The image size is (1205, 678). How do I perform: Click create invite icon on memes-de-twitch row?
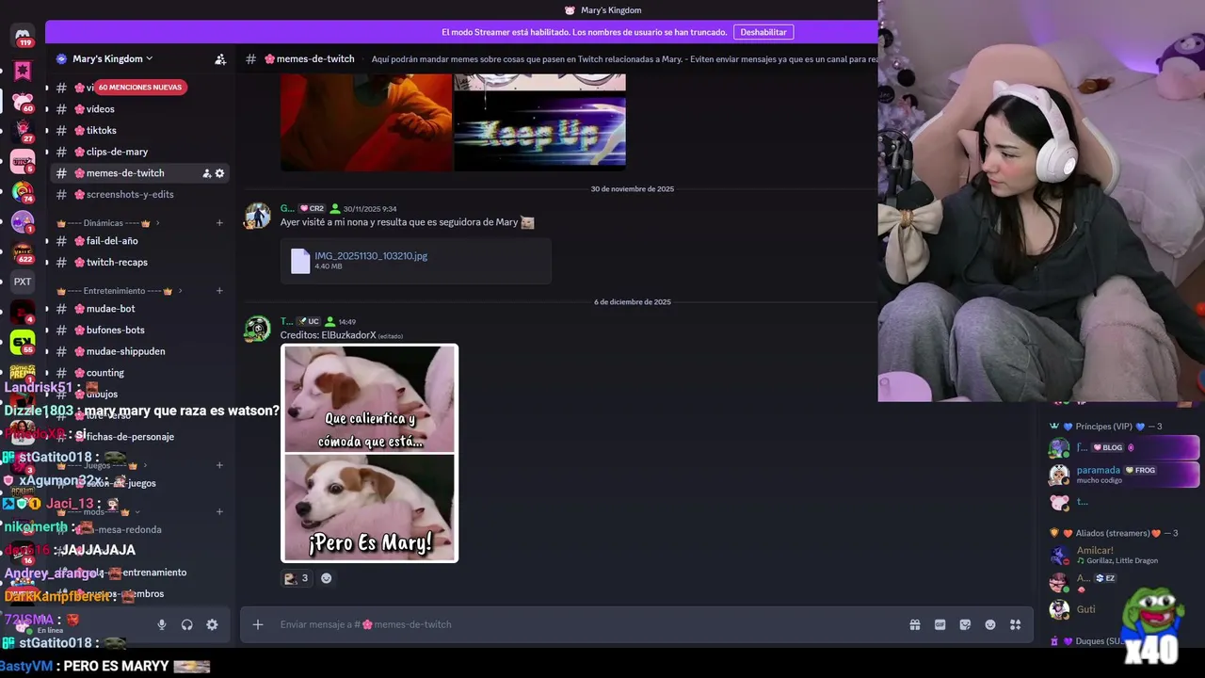coord(206,173)
